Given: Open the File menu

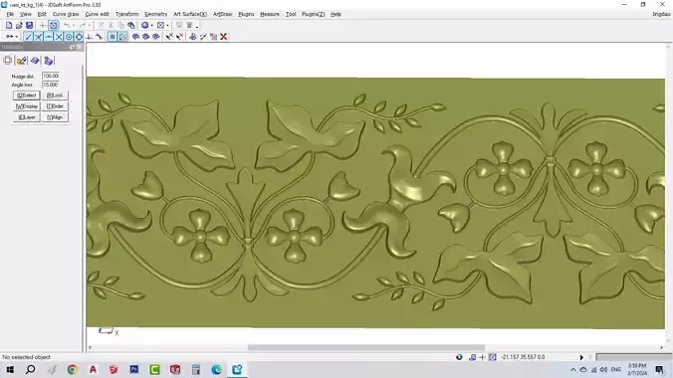Looking at the screenshot, I should [x=10, y=14].
